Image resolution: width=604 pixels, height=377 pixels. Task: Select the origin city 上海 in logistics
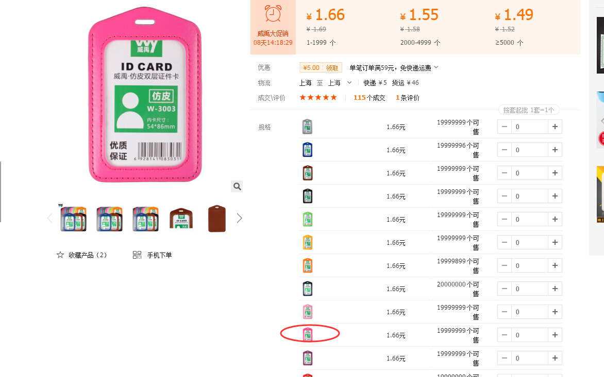pos(306,83)
